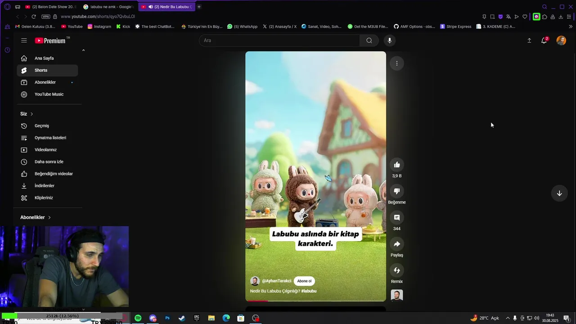Reload the page in the browser toolbar
The image size is (576, 324).
pos(33,17)
